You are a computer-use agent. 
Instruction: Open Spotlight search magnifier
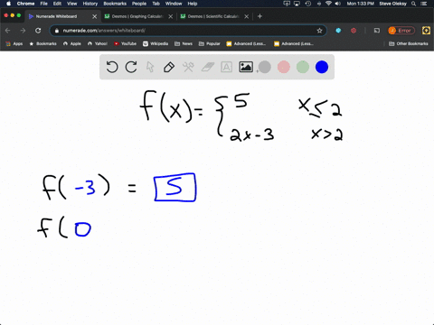(414, 4)
